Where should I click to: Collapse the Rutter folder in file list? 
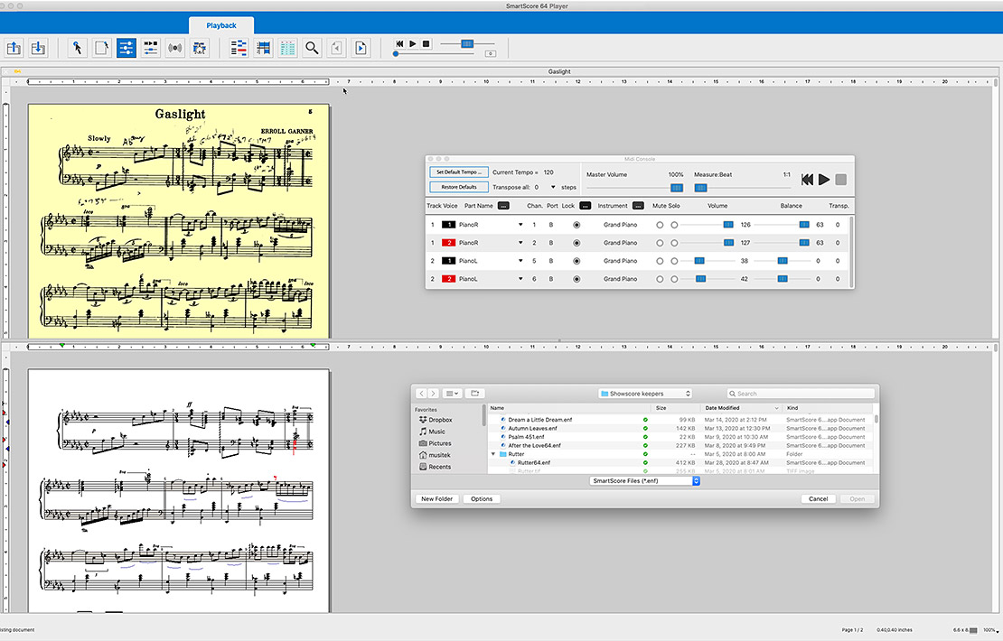click(x=493, y=454)
